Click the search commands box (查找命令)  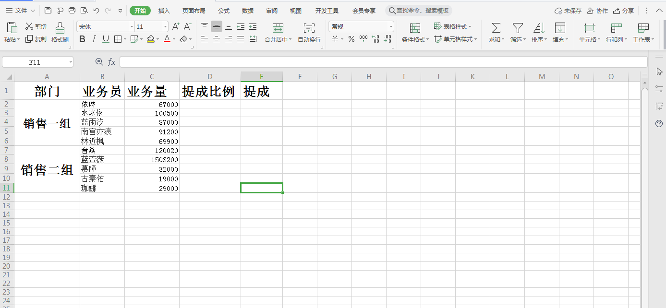pyautogui.click(x=419, y=11)
